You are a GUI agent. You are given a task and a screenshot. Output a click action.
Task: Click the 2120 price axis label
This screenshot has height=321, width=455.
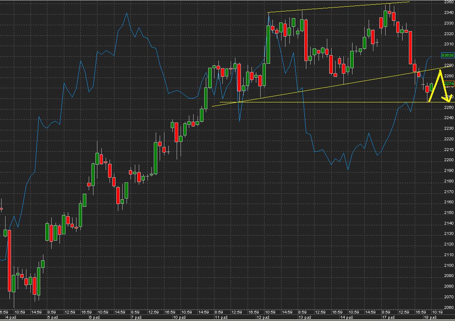tap(449, 244)
